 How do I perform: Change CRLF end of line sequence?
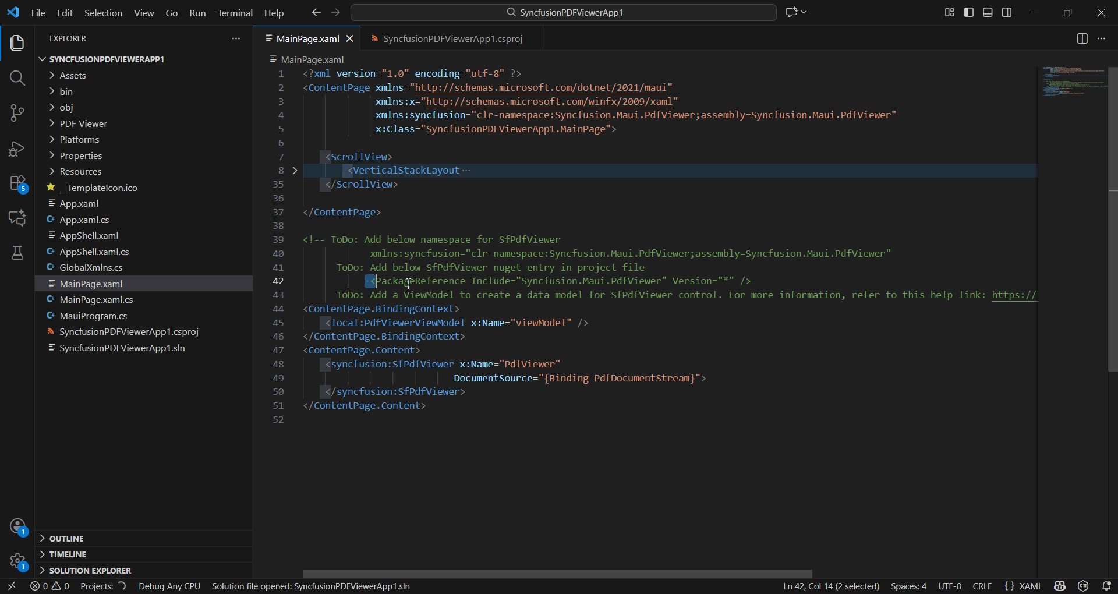pos(982,586)
